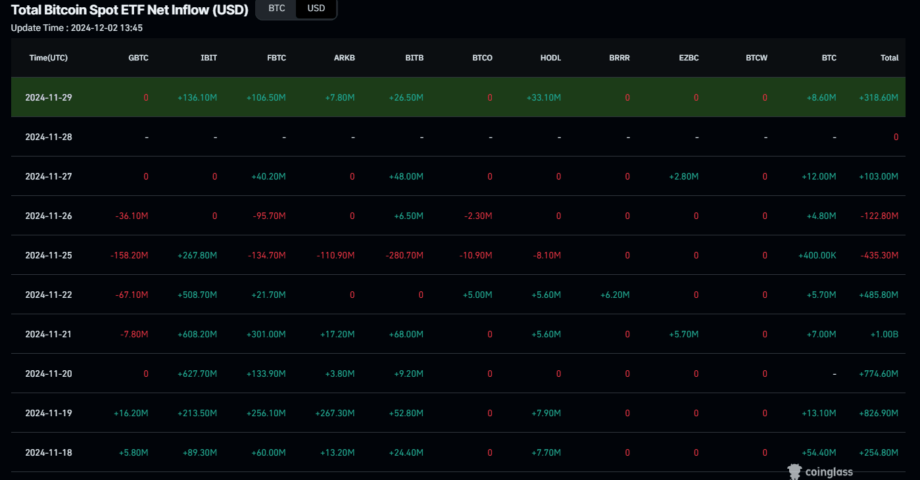The height and width of the screenshot is (480, 920).
Task: Click the Total Bitcoin Spot ETF Net Inflow title
Action: tap(130, 10)
